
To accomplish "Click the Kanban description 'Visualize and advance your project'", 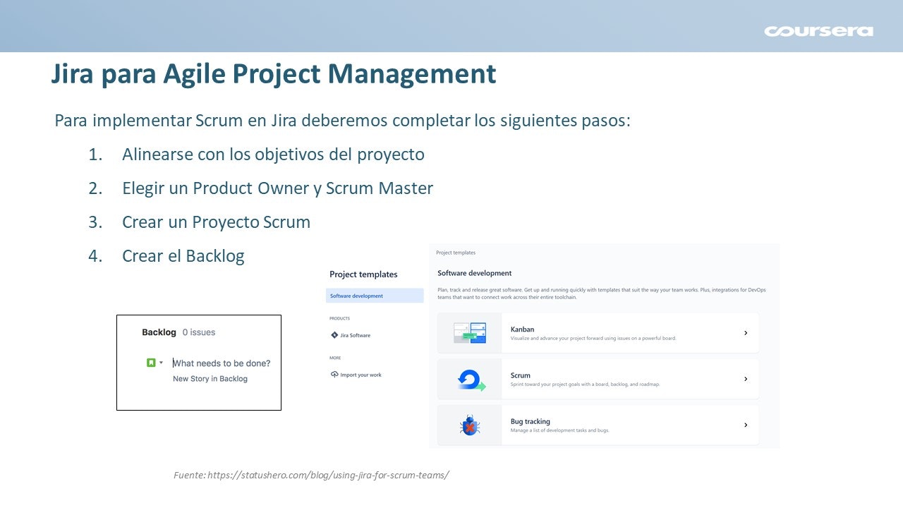I will point(593,339).
